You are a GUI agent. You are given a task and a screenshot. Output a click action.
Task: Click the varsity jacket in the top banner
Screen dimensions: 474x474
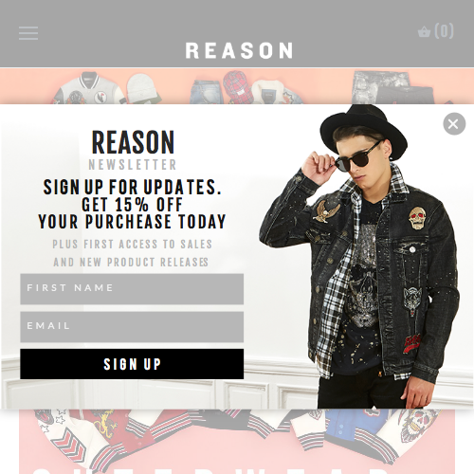tap(87, 88)
